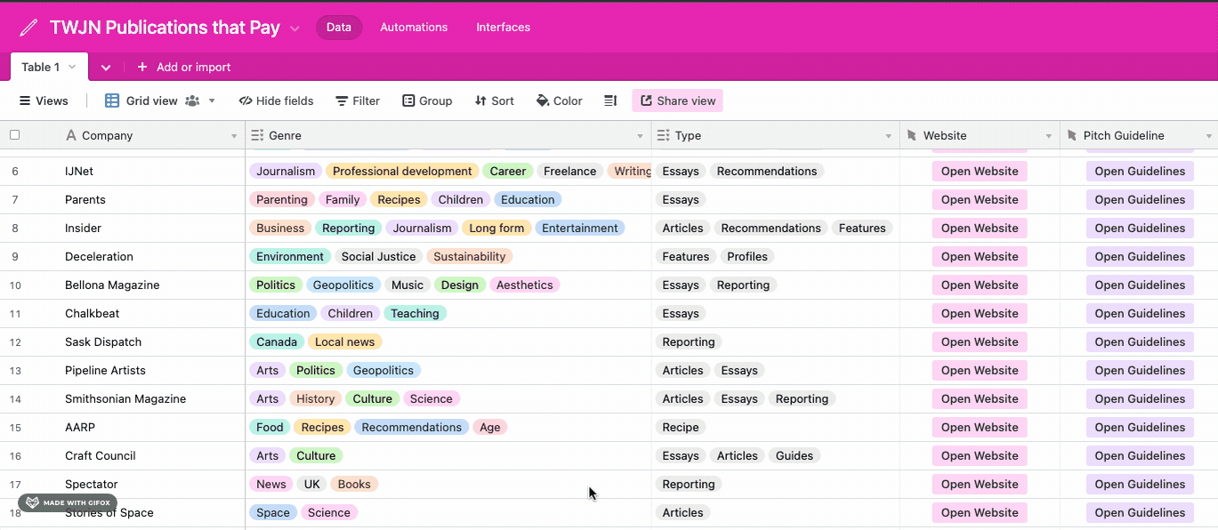Screen dimensions: 1218x530
Task: Click the Grid view icon
Action: 112,101
